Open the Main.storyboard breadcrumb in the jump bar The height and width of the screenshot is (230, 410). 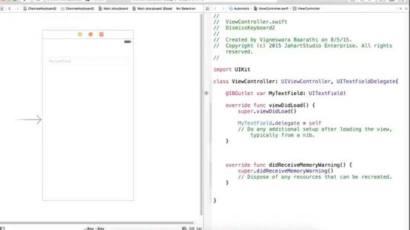pos(113,8)
